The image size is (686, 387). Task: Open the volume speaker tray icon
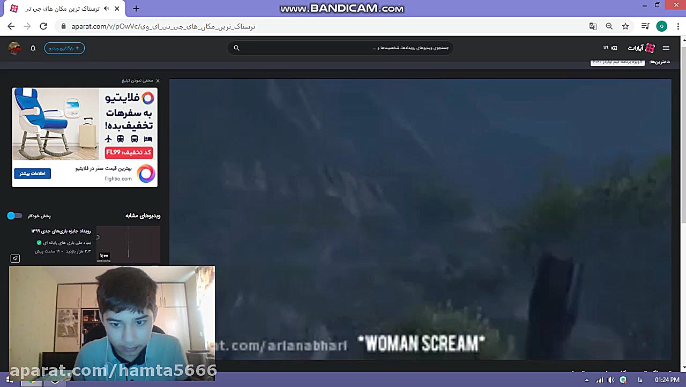click(611, 380)
